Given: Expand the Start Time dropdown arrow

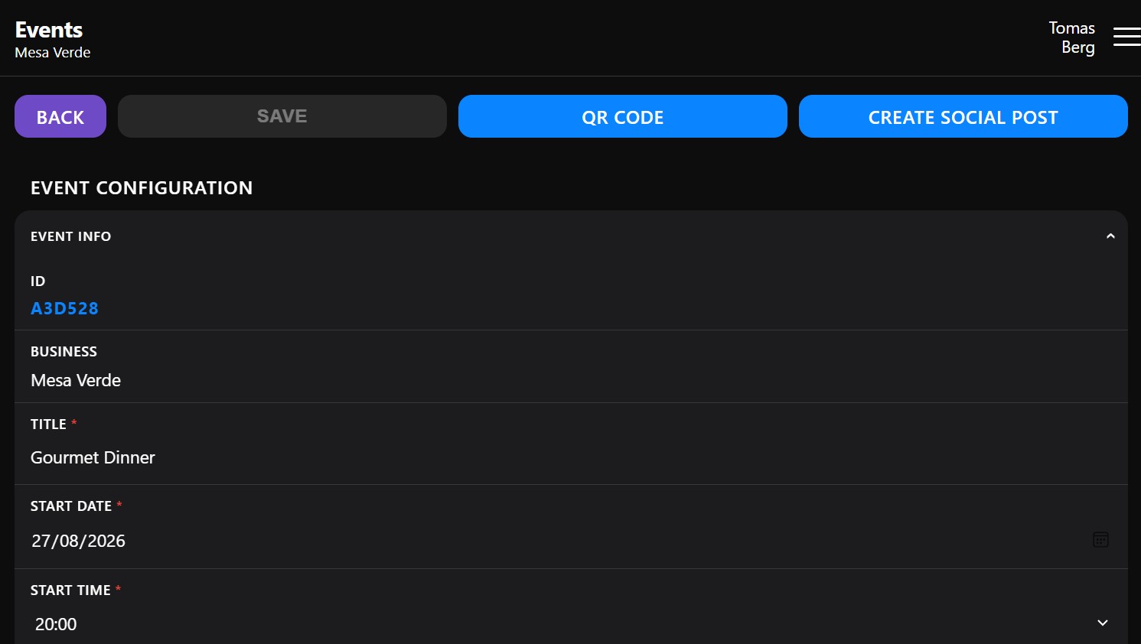Looking at the screenshot, I should 1103,623.
